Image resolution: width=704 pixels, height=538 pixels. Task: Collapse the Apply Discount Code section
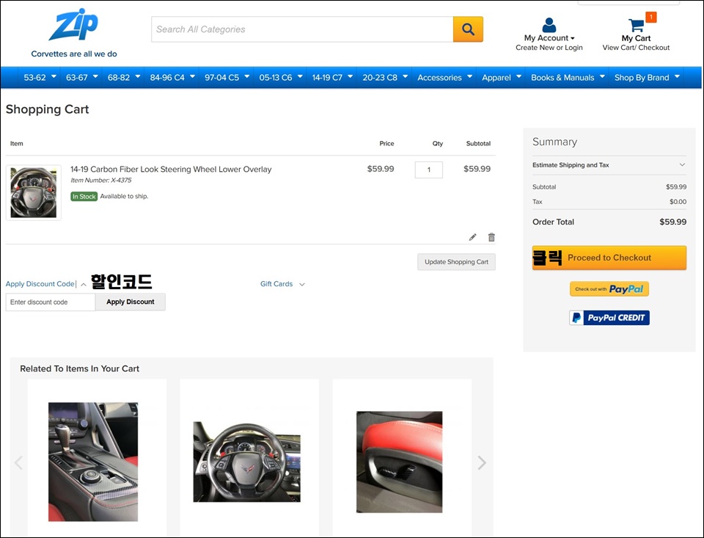pos(45,284)
